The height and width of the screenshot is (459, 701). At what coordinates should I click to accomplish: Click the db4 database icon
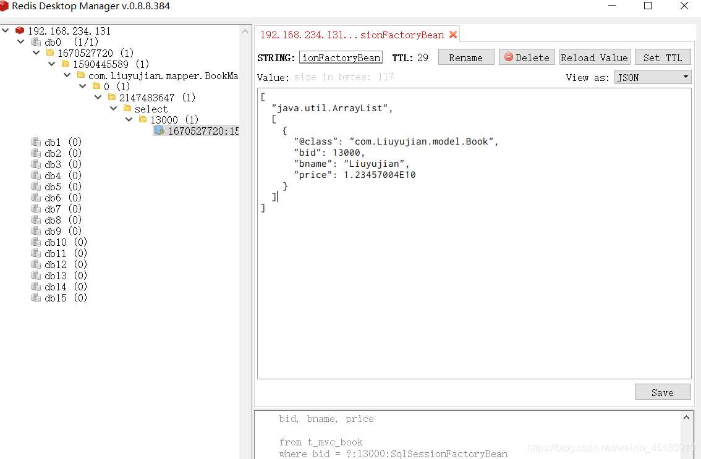(36, 175)
